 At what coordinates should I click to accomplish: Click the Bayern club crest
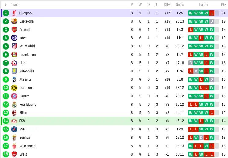[x=14, y=96]
